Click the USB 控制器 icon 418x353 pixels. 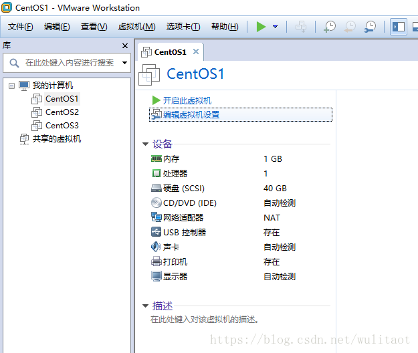(x=156, y=232)
